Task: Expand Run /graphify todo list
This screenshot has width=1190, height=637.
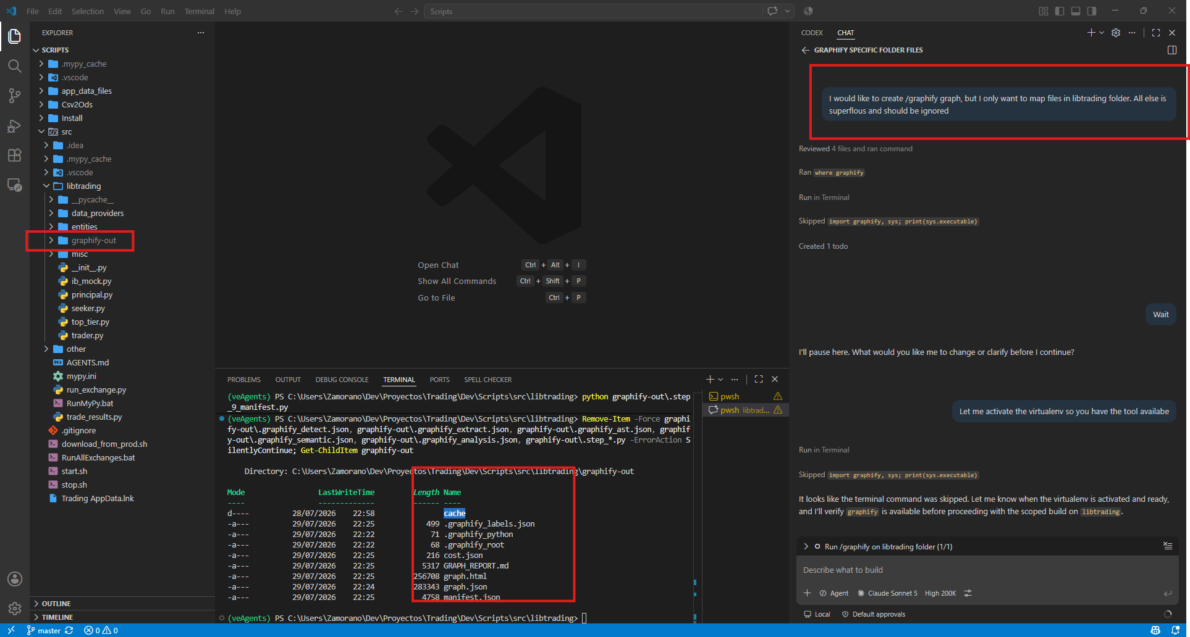Action: pos(806,546)
